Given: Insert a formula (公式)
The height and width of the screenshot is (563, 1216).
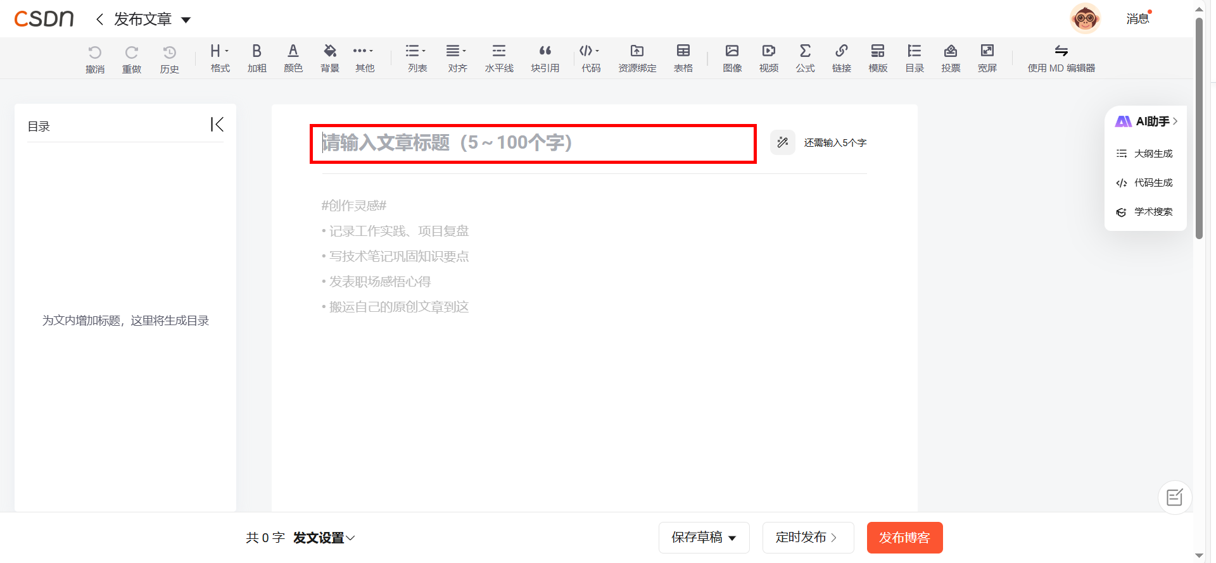Looking at the screenshot, I should [805, 52].
